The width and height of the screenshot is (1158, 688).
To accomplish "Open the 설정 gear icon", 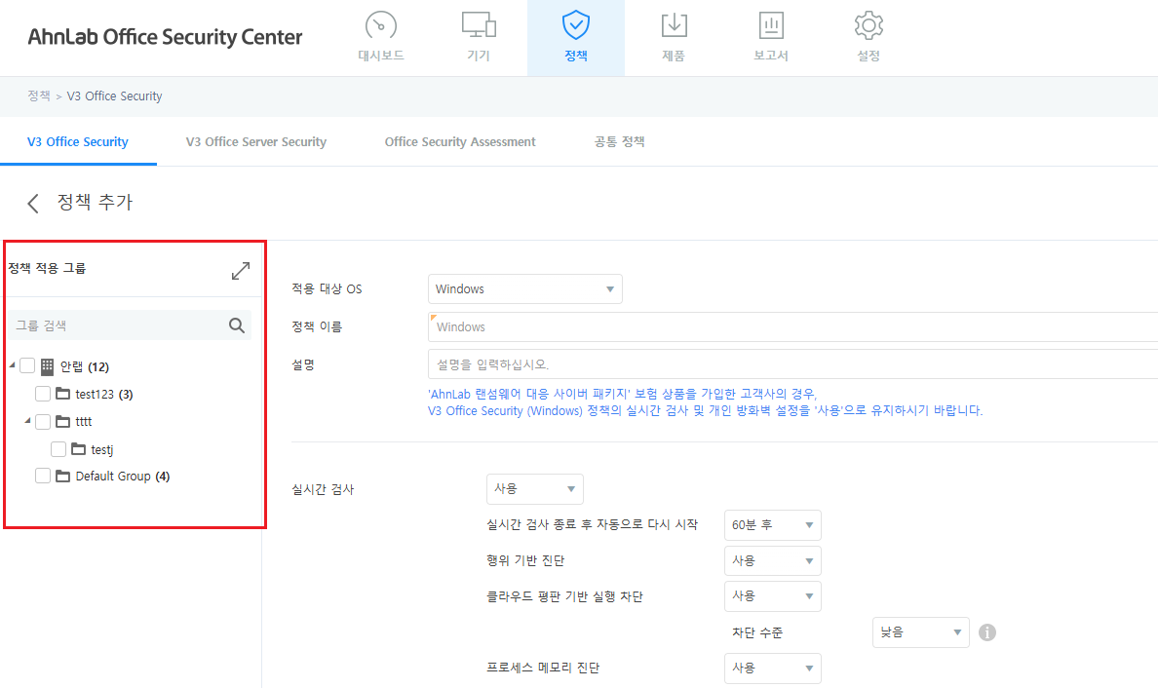I will point(868,26).
